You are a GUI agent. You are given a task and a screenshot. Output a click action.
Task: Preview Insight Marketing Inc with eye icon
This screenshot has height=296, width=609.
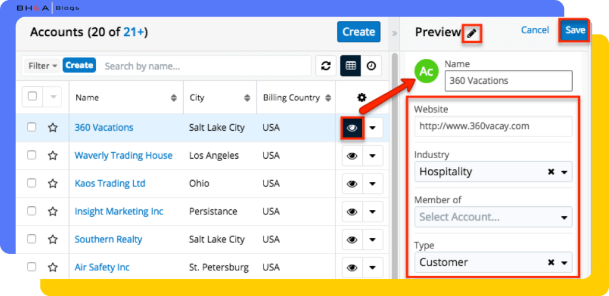pyautogui.click(x=352, y=212)
